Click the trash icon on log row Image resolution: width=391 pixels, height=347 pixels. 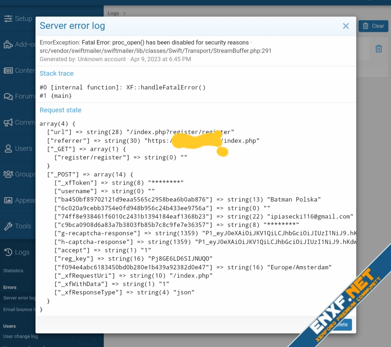point(378,49)
